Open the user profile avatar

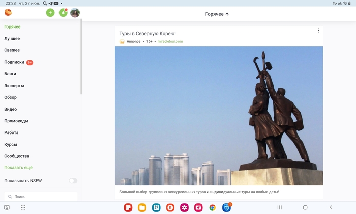(75, 13)
